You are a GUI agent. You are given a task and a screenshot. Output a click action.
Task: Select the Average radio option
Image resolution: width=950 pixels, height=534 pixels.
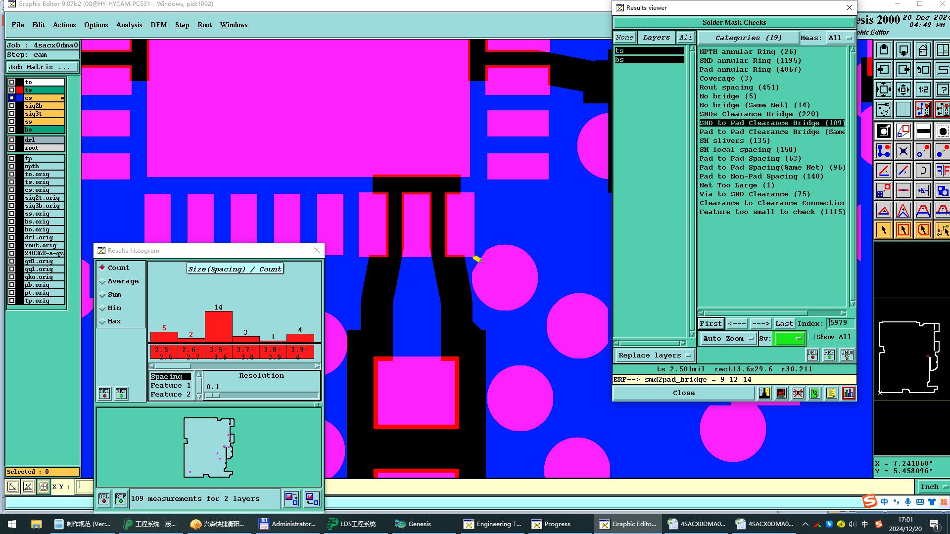pyautogui.click(x=103, y=281)
